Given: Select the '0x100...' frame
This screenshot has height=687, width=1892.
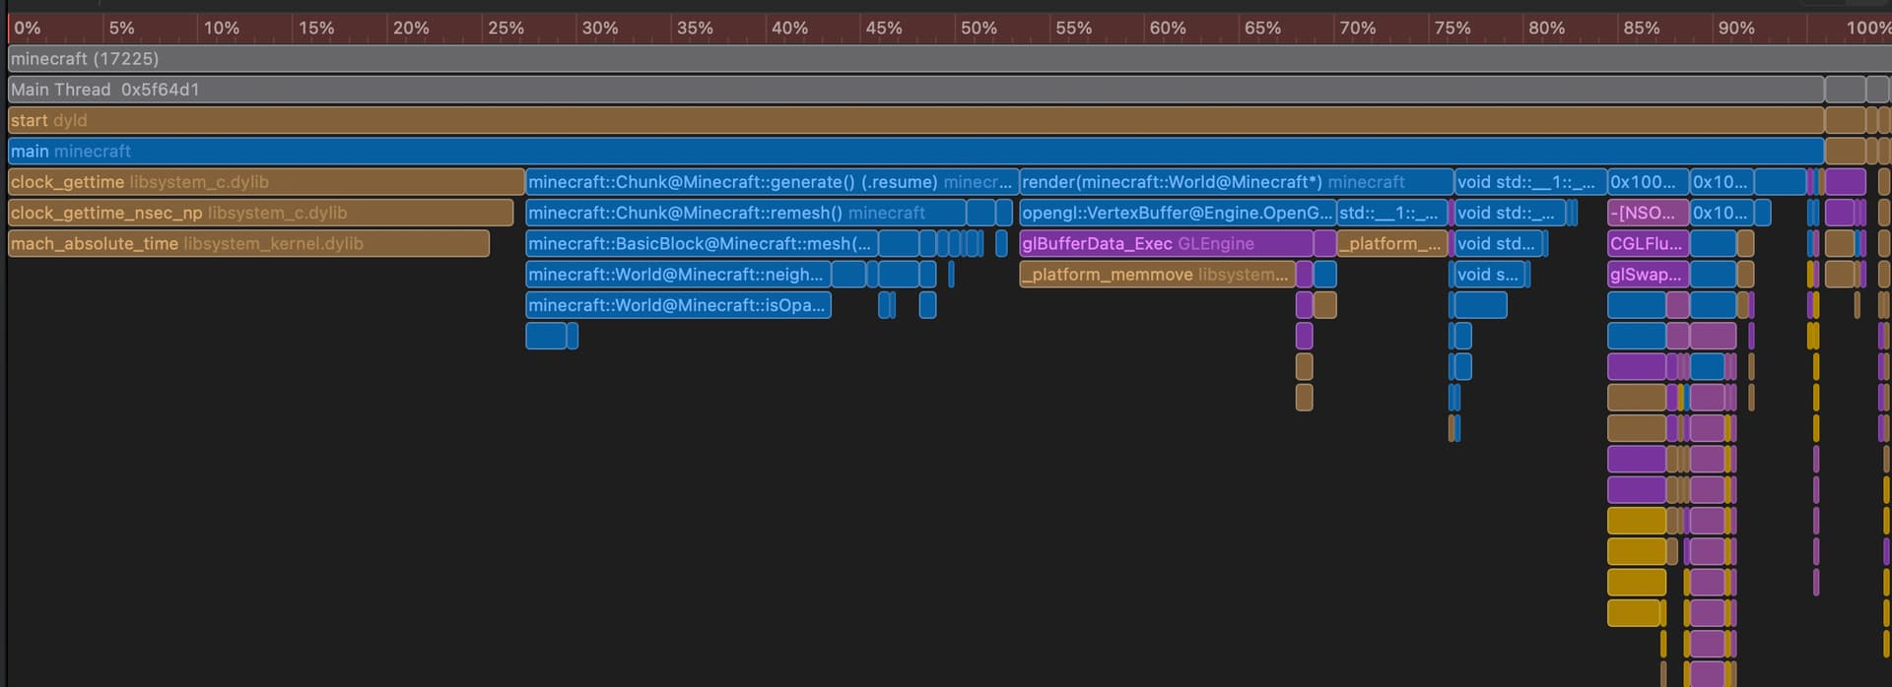Looking at the screenshot, I should point(1648,182).
